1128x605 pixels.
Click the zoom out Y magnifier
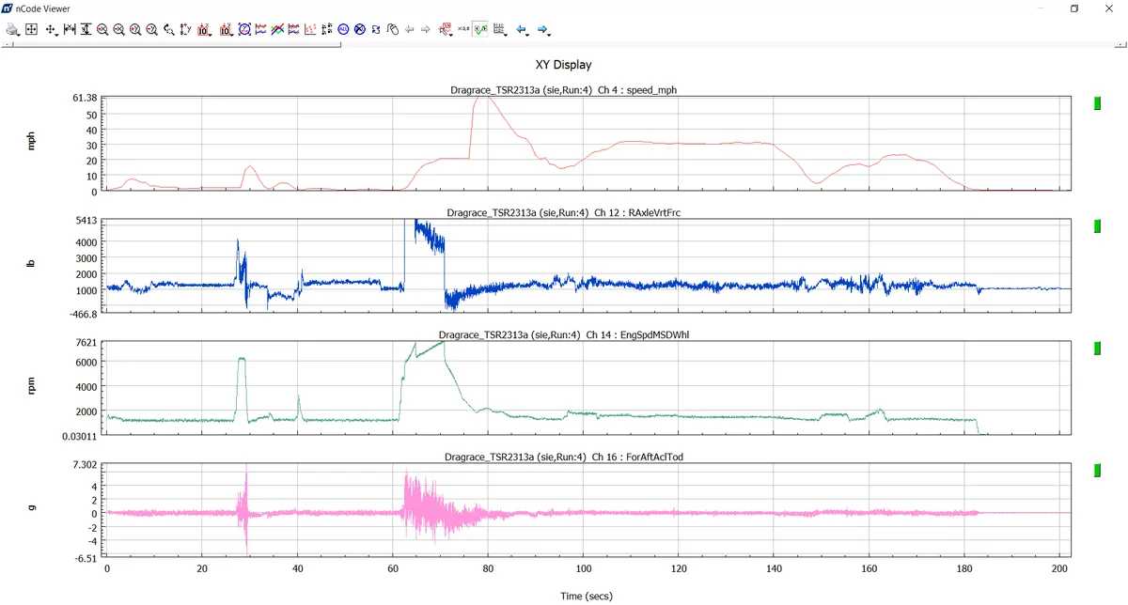pyautogui.click(x=151, y=29)
